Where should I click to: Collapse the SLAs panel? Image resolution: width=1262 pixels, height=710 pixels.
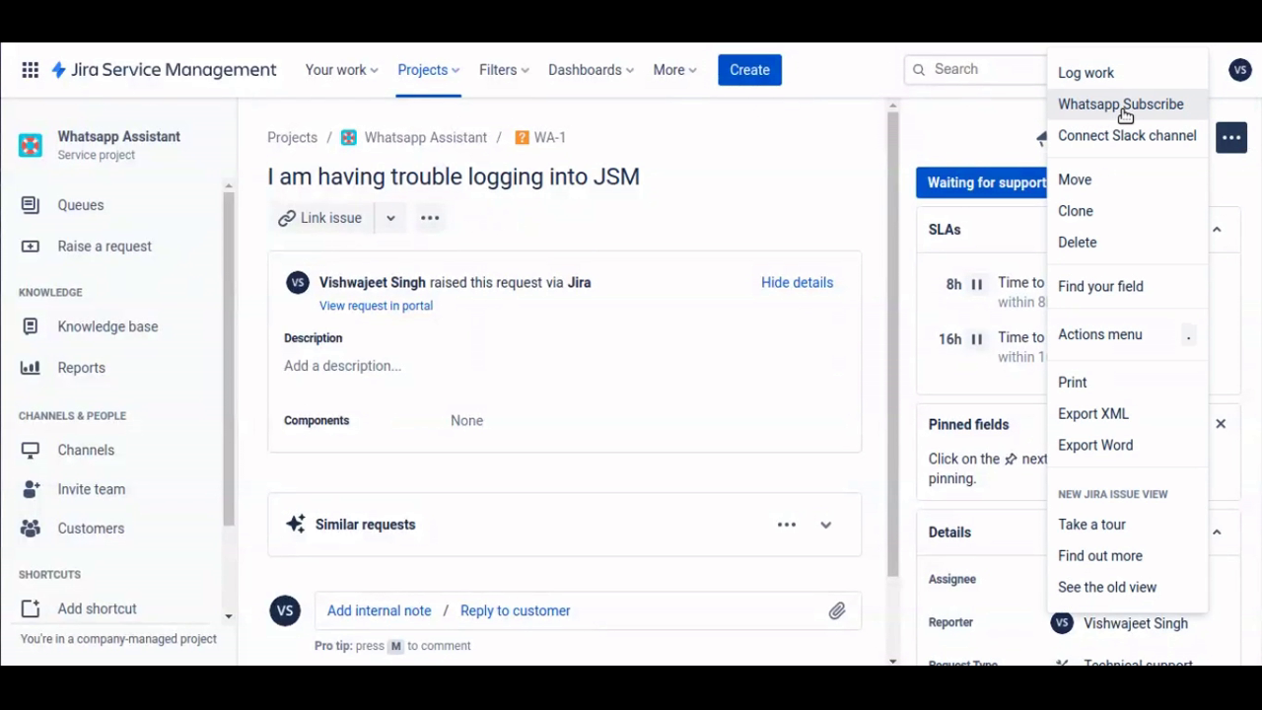pos(1217,230)
